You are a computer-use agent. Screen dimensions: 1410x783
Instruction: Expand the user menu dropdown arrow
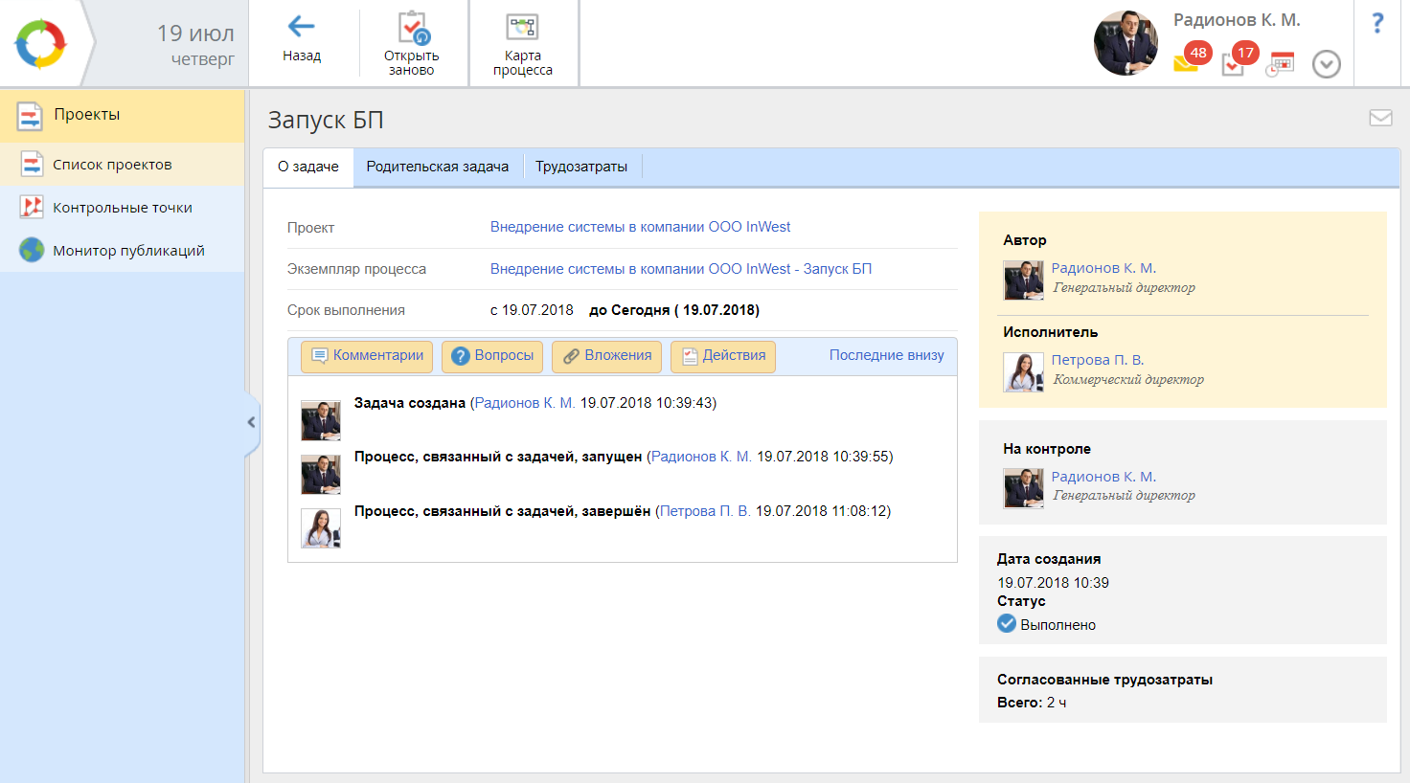coord(1326,64)
